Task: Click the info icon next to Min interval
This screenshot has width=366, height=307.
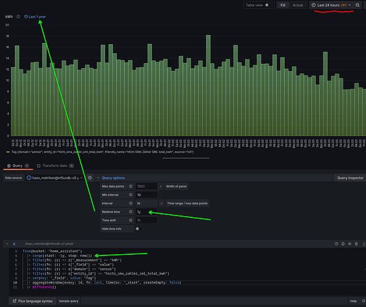Action: (131, 195)
